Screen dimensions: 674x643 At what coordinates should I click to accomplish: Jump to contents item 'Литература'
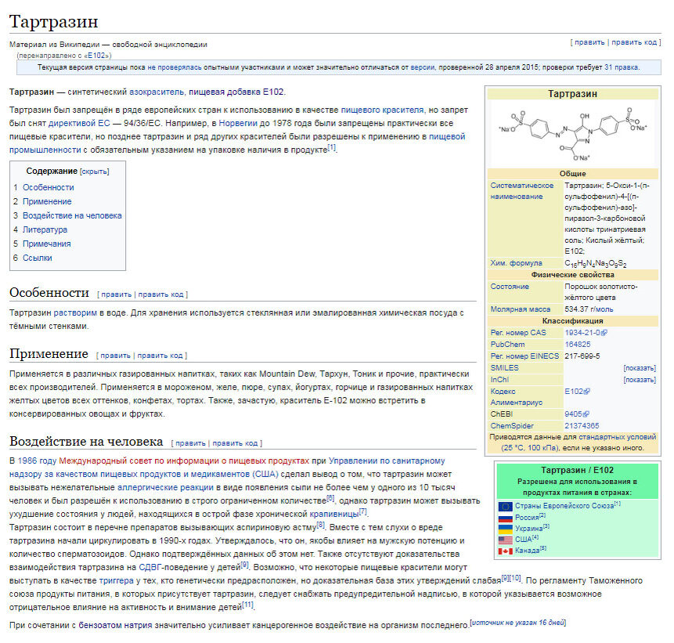coord(45,229)
